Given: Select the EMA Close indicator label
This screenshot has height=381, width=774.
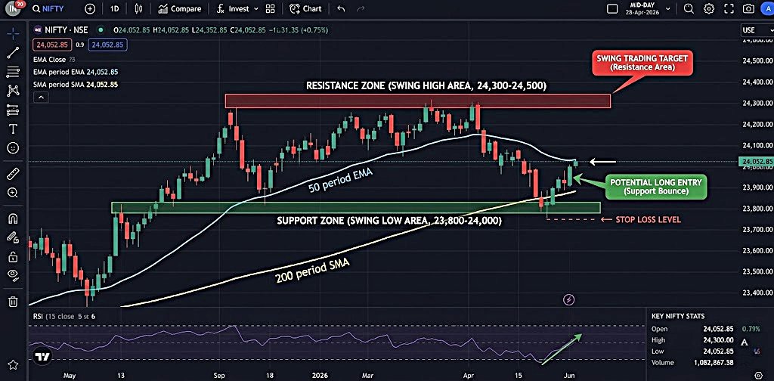Looking at the screenshot, I should pos(51,59).
